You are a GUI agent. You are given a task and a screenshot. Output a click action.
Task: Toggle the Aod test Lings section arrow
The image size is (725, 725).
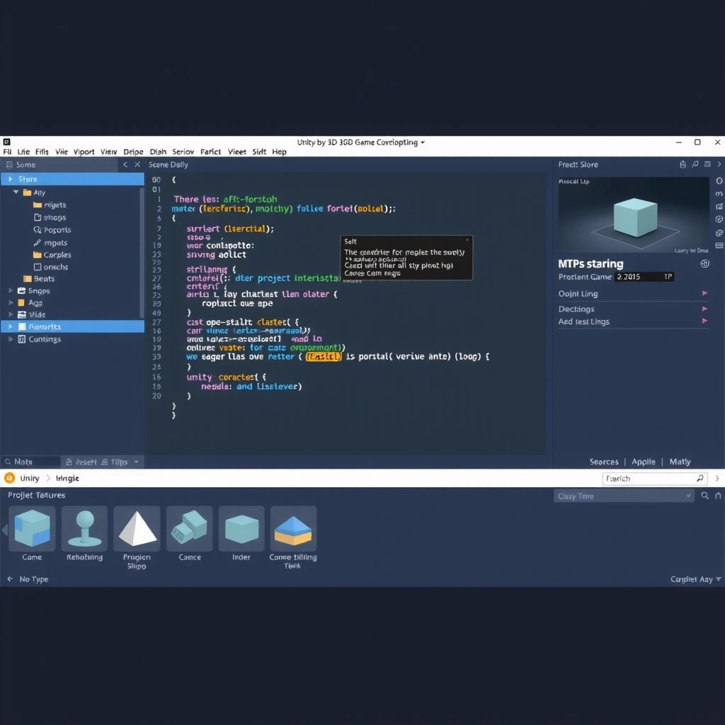[x=704, y=321]
